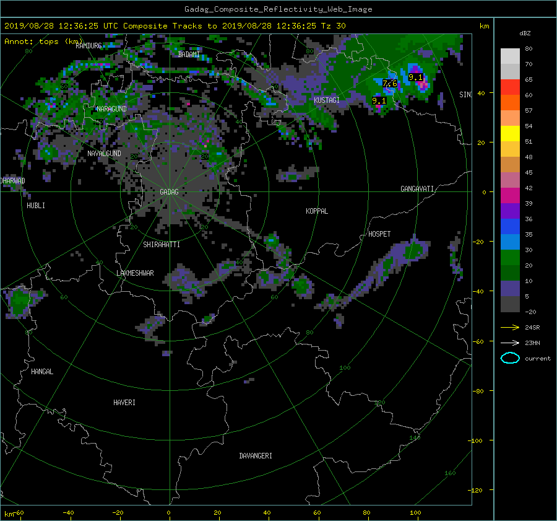The image size is (557, 521).
Task: Click the HUBLI town label
Action: 36,206
